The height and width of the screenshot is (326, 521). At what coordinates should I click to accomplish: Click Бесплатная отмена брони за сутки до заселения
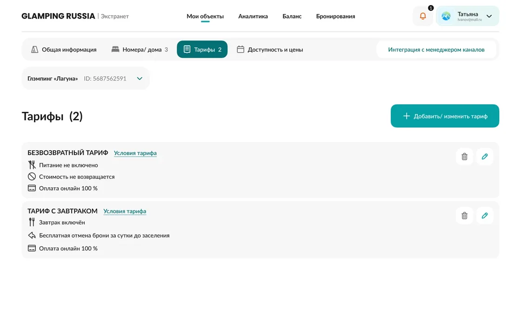tap(104, 236)
